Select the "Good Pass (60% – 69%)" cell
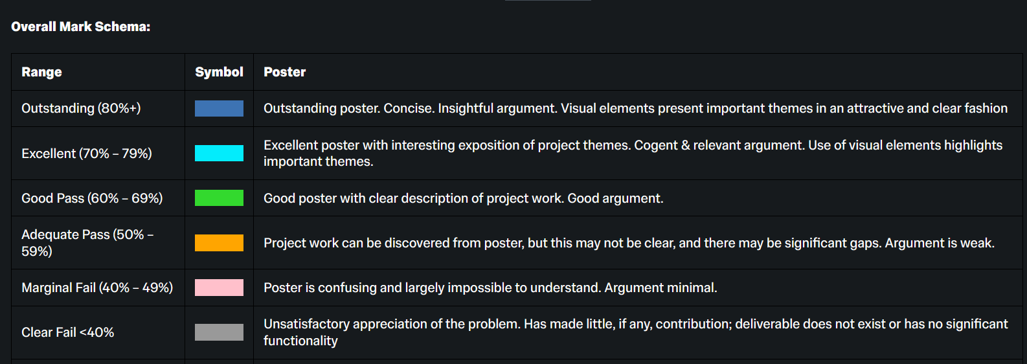This screenshot has height=364, width=1027. point(92,198)
